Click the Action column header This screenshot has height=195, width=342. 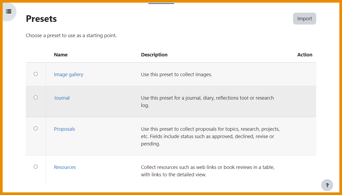[305, 55]
